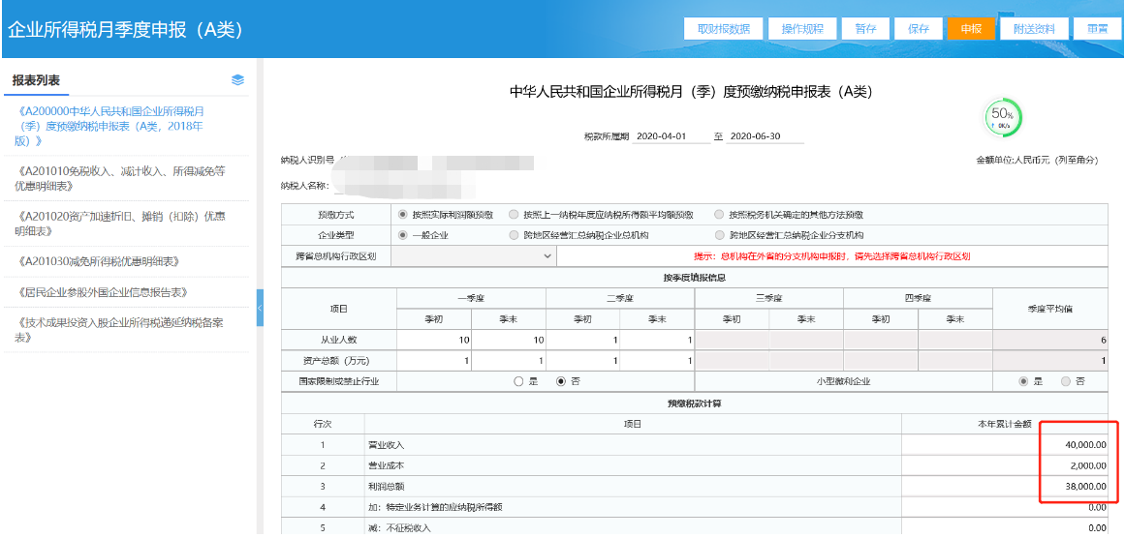
Task: Click 从业人数 二季度 季初 field
Action: coord(582,340)
